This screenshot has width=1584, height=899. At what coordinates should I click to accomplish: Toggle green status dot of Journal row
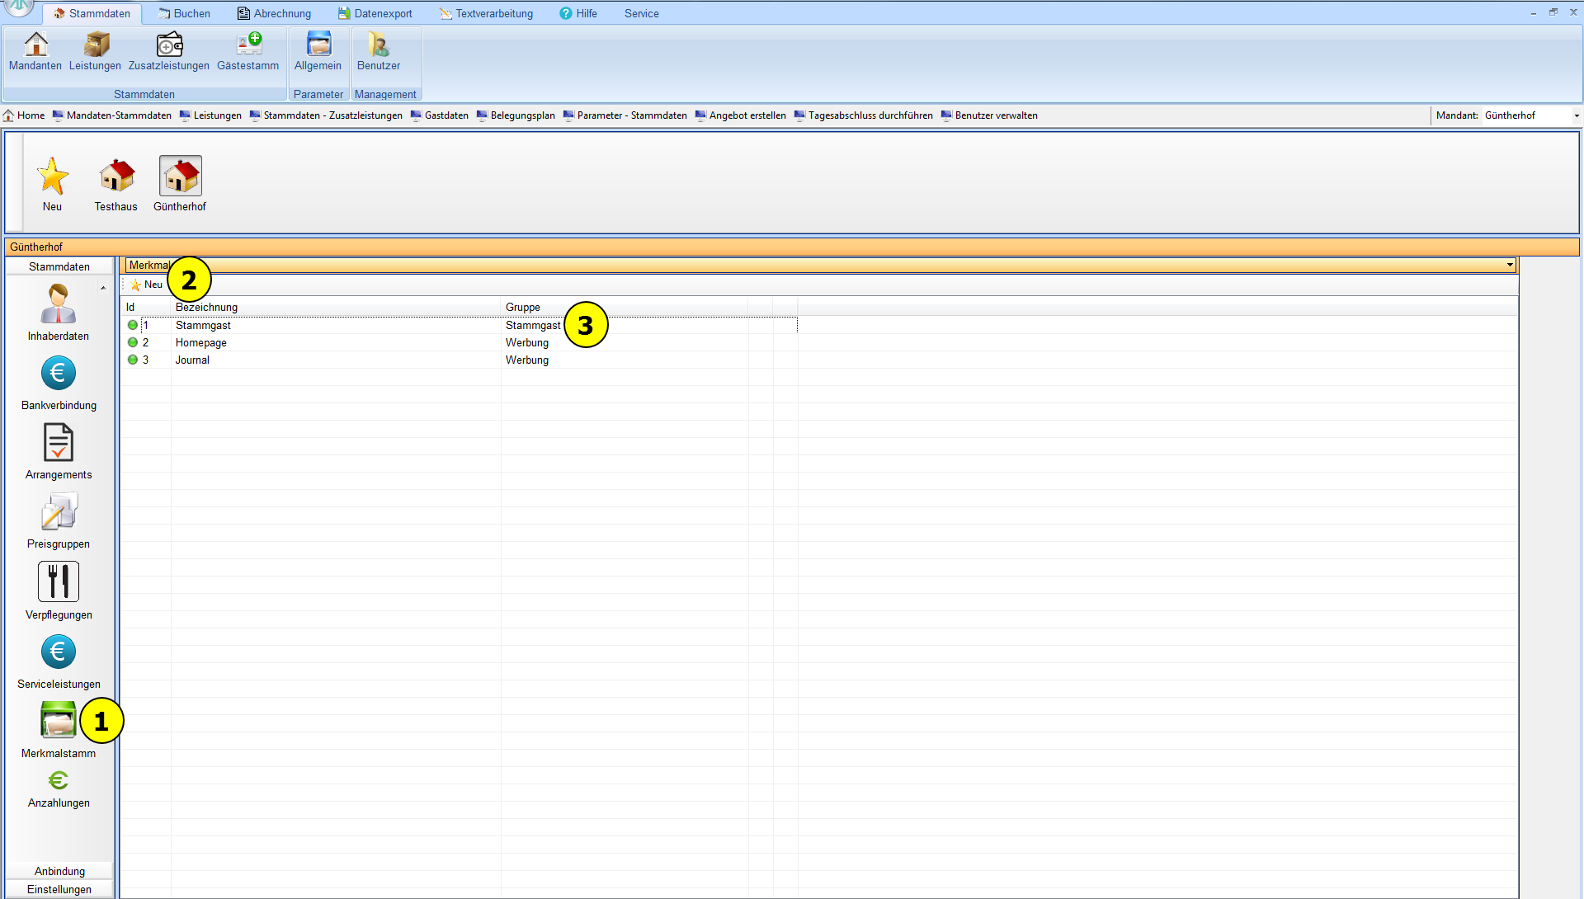coord(133,360)
